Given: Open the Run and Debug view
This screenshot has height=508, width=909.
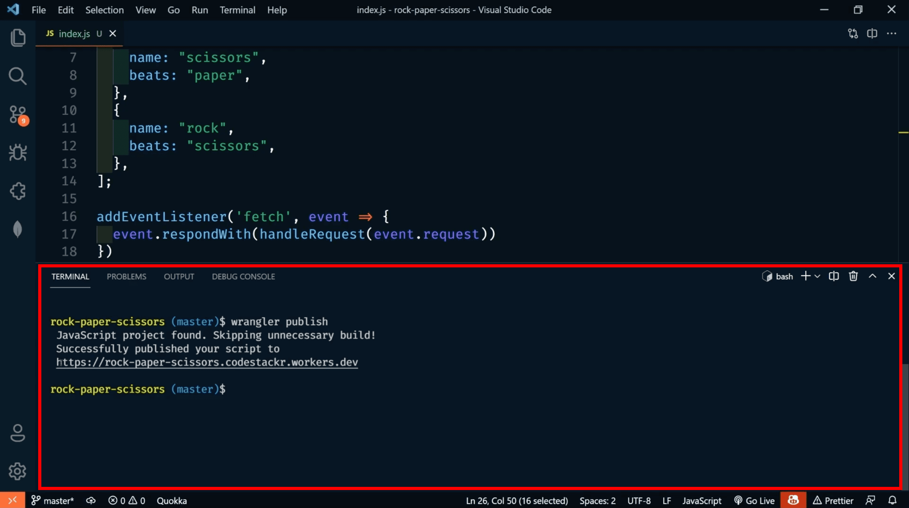Looking at the screenshot, I should pyautogui.click(x=18, y=153).
